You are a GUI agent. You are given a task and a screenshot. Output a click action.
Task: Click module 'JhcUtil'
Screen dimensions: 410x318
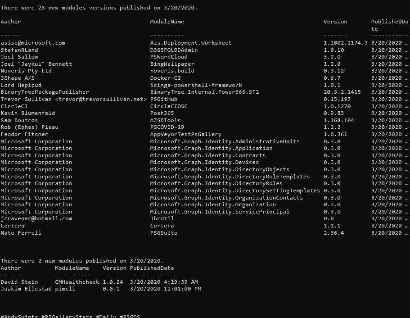tap(162, 218)
